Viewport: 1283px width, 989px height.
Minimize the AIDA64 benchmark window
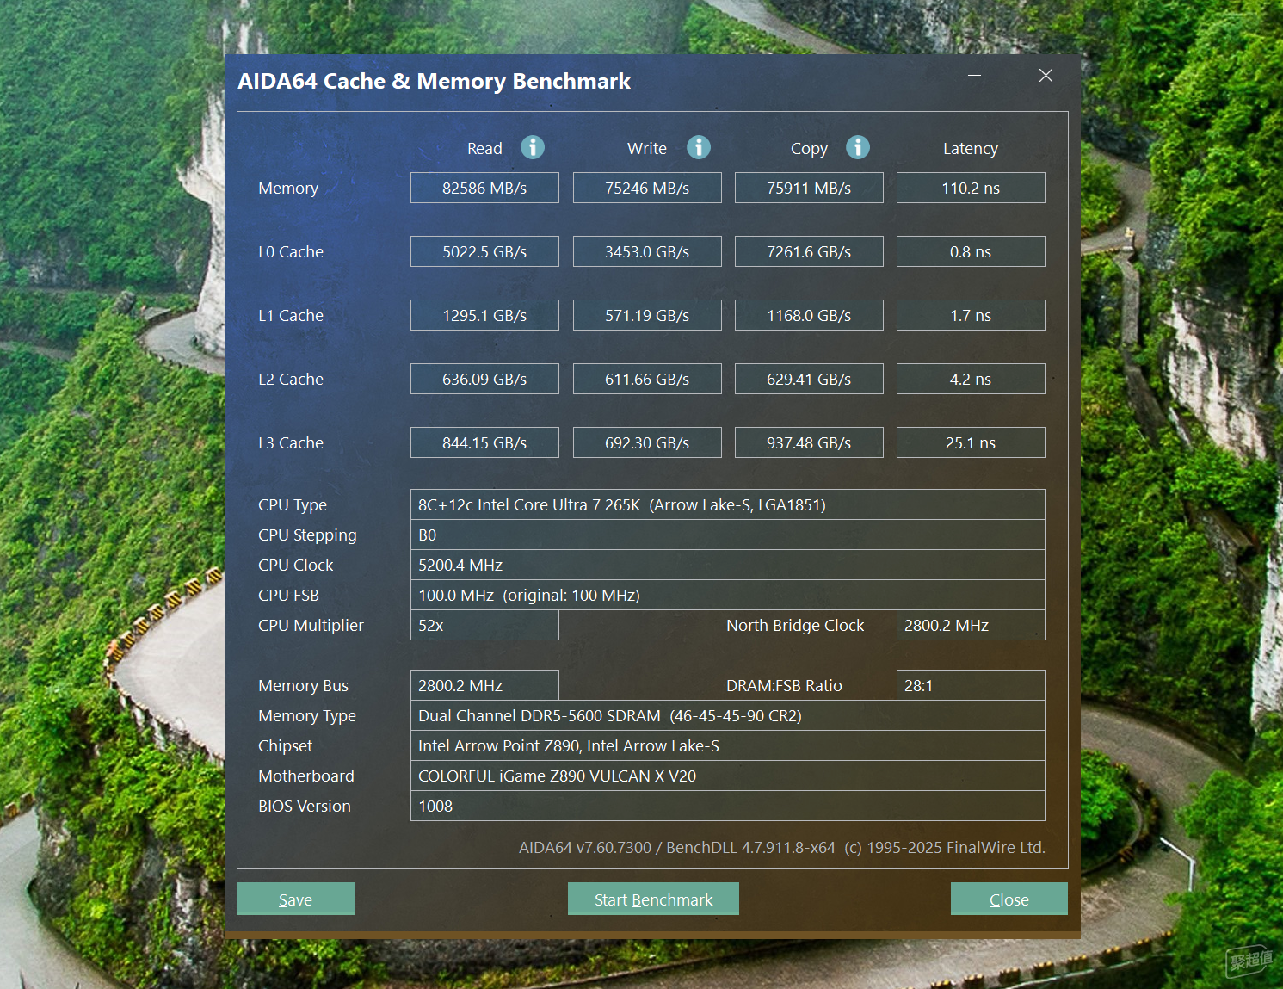pyautogui.click(x=974, y=76)
